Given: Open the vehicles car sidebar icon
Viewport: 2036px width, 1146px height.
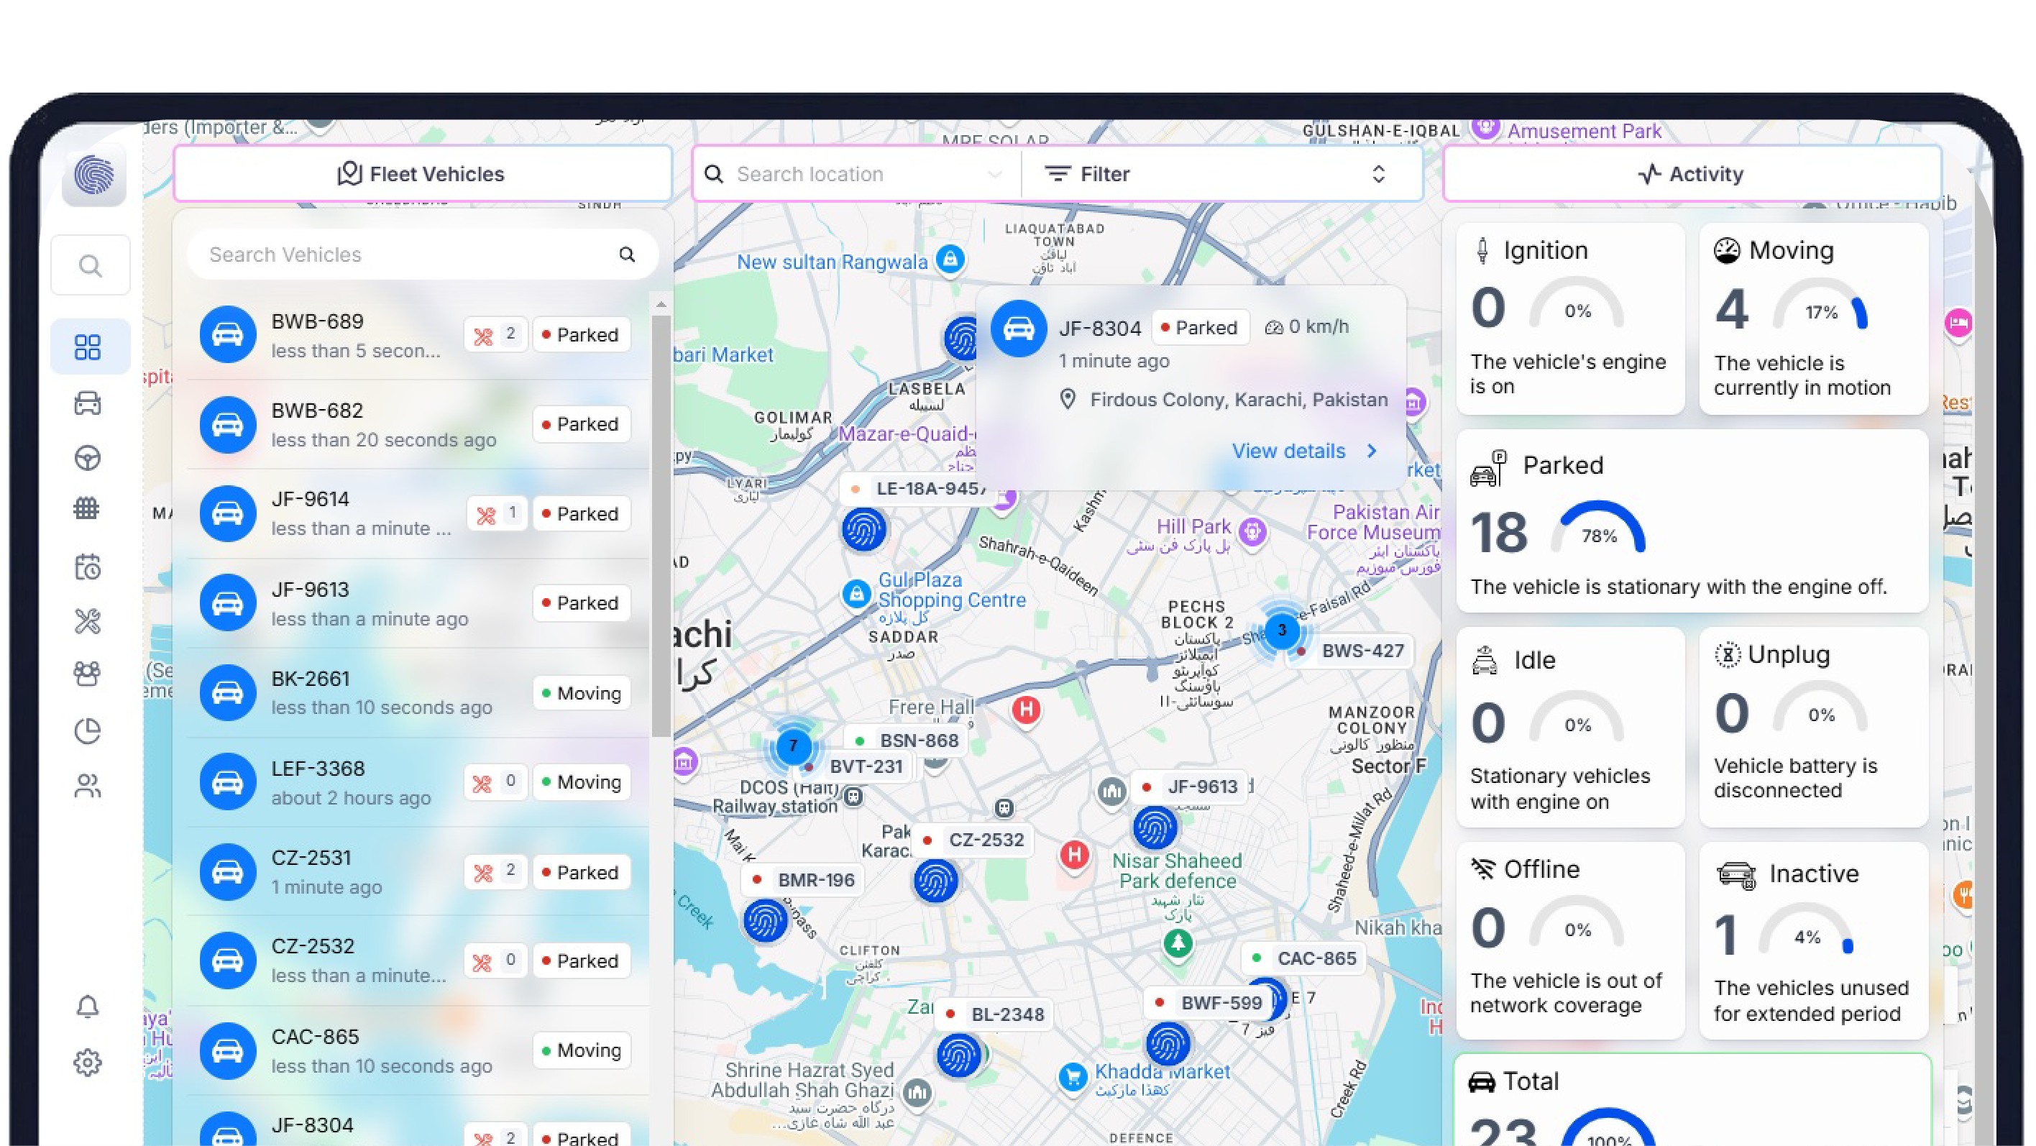Looking at the screenshot, I should pos(88,403).
